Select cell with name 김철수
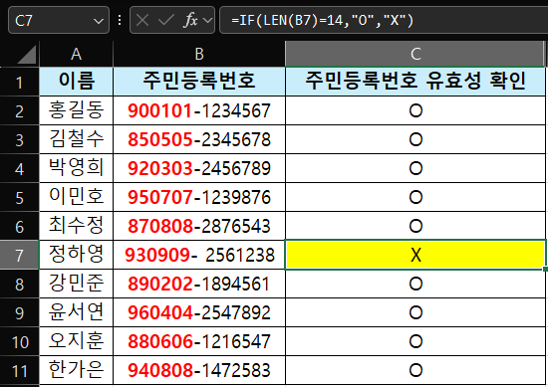The width and height of the screenshot is (548, 387). pos(76,139)
